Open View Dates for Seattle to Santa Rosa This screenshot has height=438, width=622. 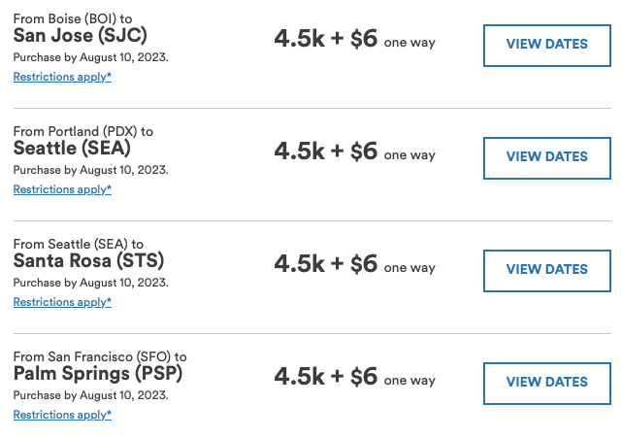pyautogui.click(x=546, y=270)
